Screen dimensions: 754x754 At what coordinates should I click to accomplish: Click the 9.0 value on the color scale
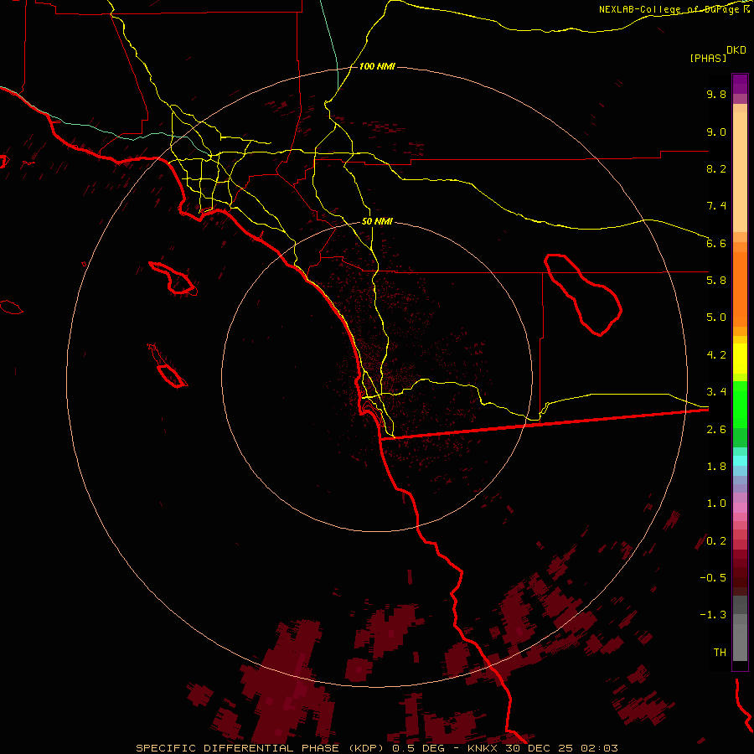tap(716, 132)
